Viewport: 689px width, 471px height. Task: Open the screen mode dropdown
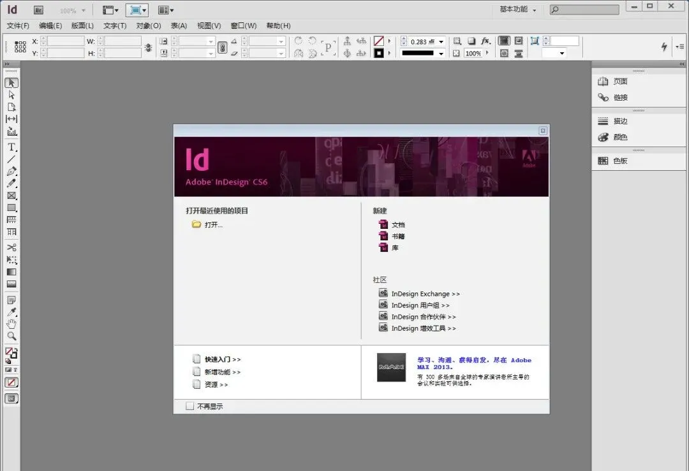click(x=137, y=10)
